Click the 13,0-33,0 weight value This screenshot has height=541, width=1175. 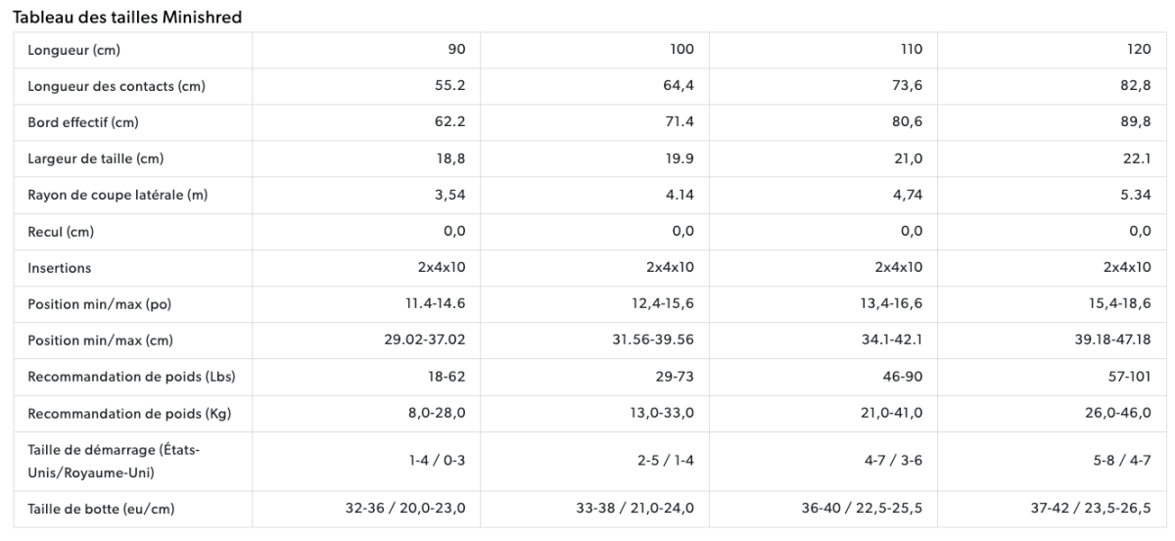pos(662,413)
